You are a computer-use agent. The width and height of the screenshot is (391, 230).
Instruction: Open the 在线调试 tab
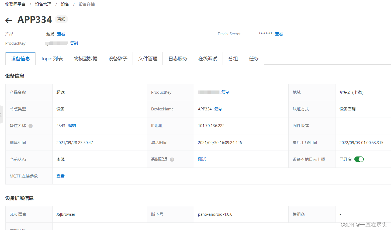208,58
